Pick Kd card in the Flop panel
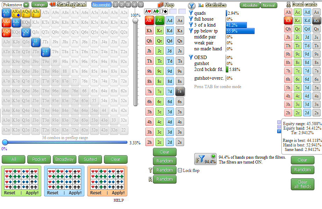 [170, 30]
